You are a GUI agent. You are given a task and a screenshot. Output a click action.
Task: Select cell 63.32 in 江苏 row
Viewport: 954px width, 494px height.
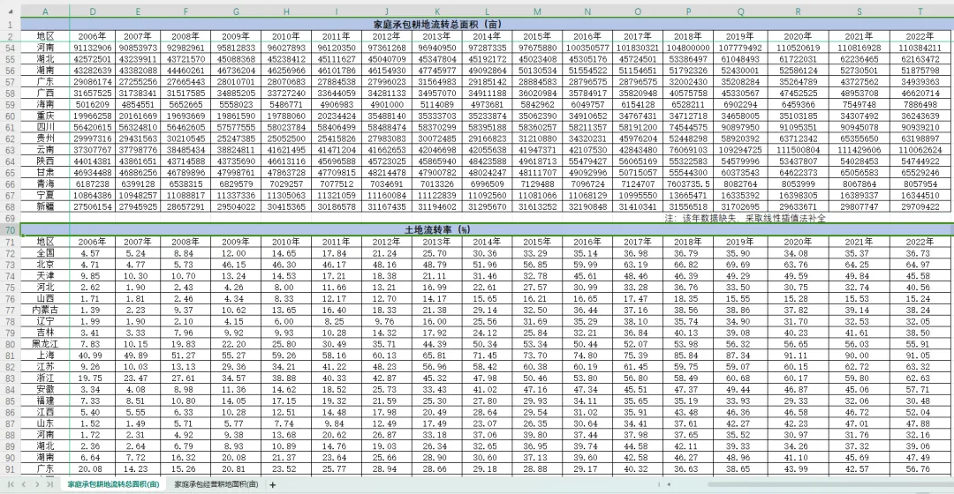coord(920,366)
